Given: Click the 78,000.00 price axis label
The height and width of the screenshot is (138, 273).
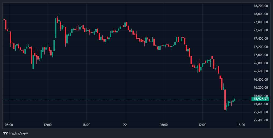Looking at the screenshot, I should pos(261,14).
